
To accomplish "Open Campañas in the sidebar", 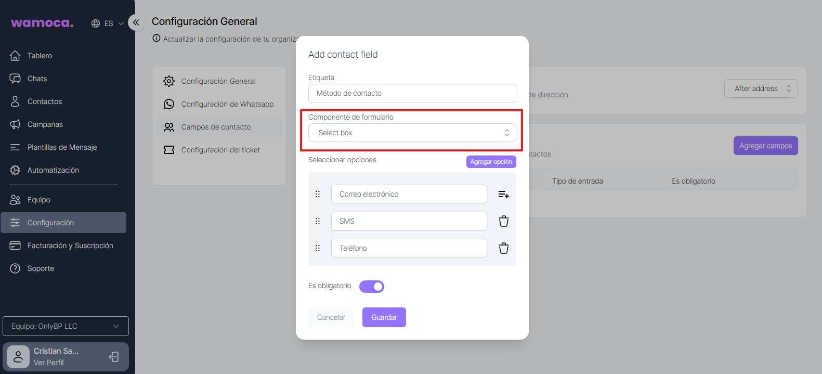I will (45, 124).
